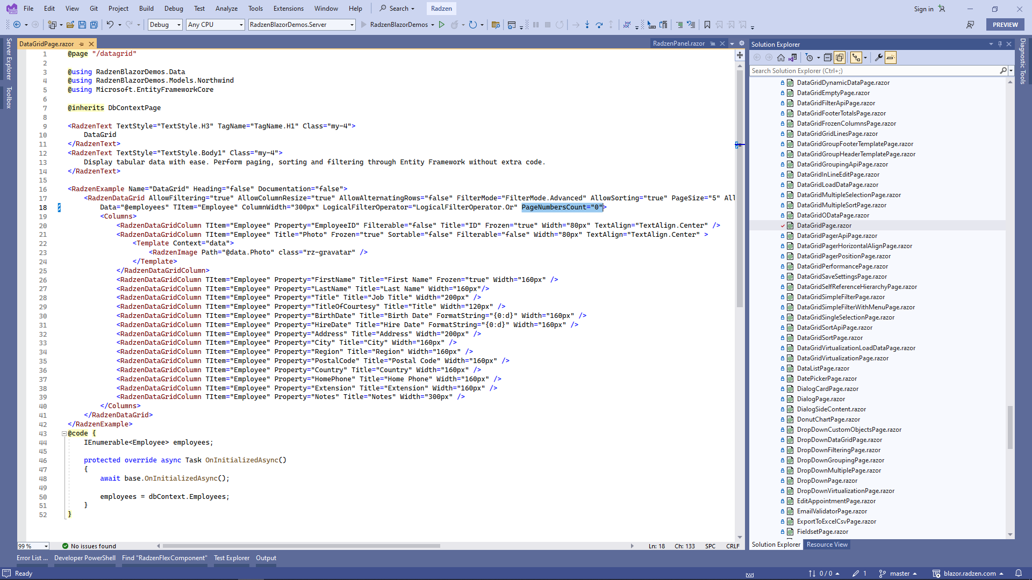Viewport: 1032px width, 580px height.
Task: Toggle pin on DataGridPage.razor tab
Action: coord(82,44)
